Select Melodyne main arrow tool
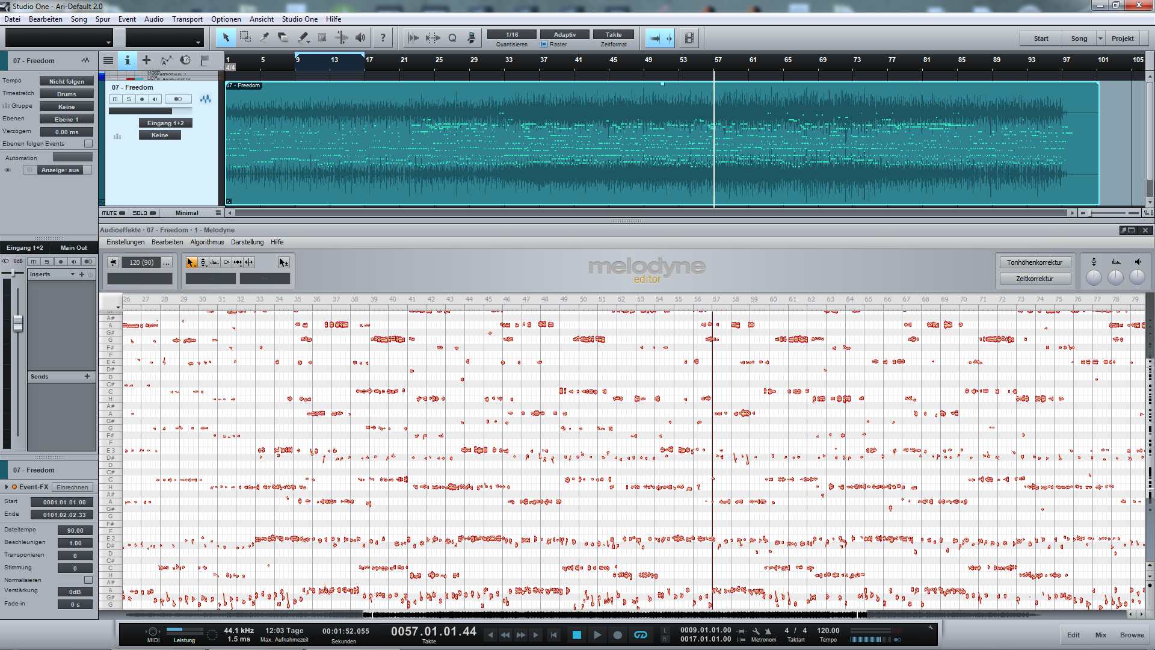The image size is (1155, 650). point(191,262)
